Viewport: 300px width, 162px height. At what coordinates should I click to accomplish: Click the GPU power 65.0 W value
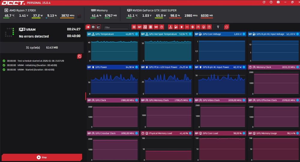[x=161, y=16]
